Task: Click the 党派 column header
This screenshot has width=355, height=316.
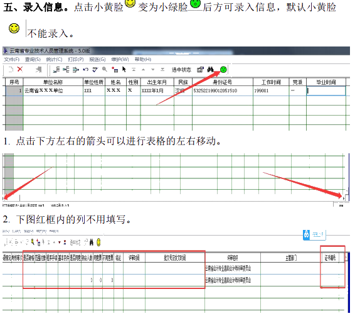Action: pos(298,82)
